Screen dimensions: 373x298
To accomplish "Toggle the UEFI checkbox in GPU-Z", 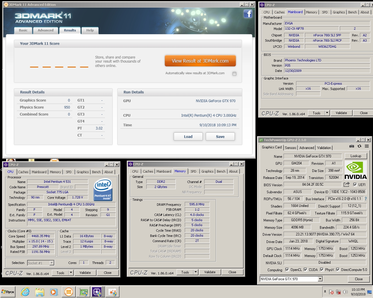I will [355, 185].
